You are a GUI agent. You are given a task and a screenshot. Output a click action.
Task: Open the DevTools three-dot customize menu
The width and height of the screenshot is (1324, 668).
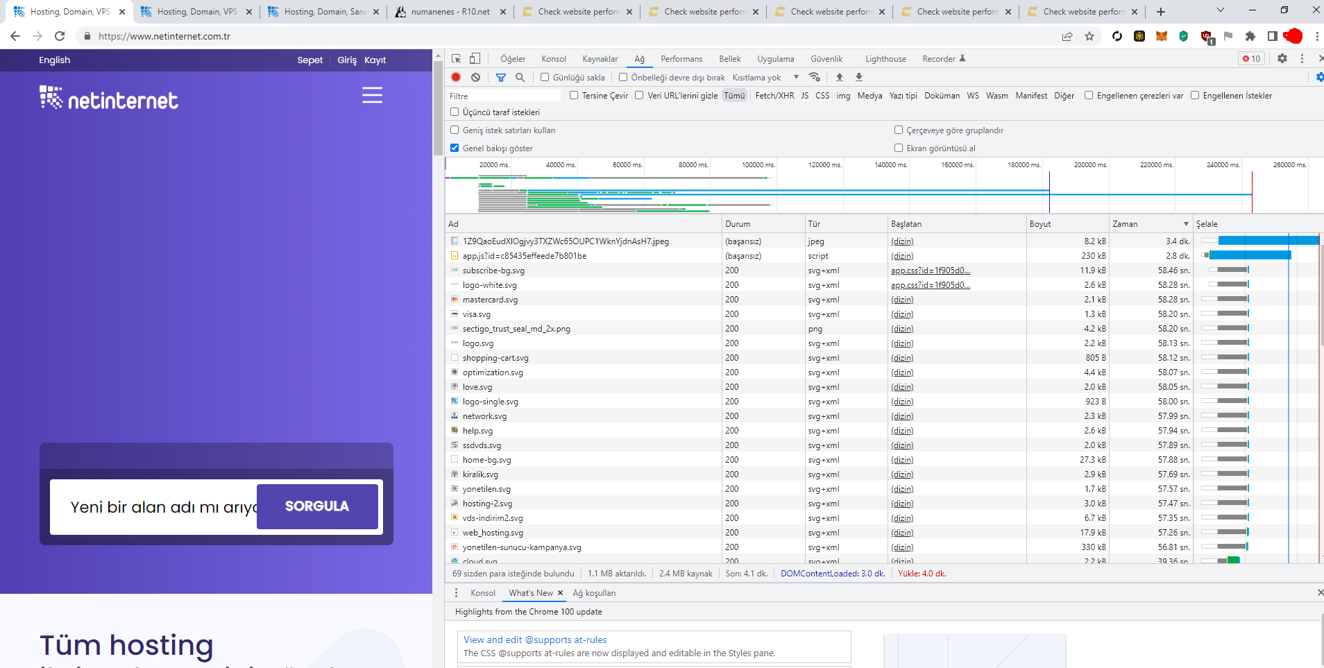(1302, 59)
